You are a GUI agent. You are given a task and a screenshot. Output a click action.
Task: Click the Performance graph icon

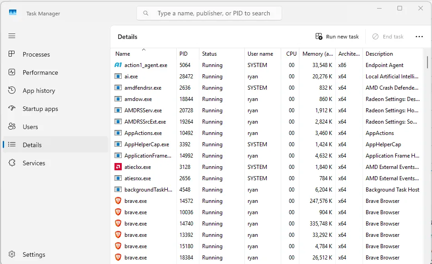[x=11, y=72]
